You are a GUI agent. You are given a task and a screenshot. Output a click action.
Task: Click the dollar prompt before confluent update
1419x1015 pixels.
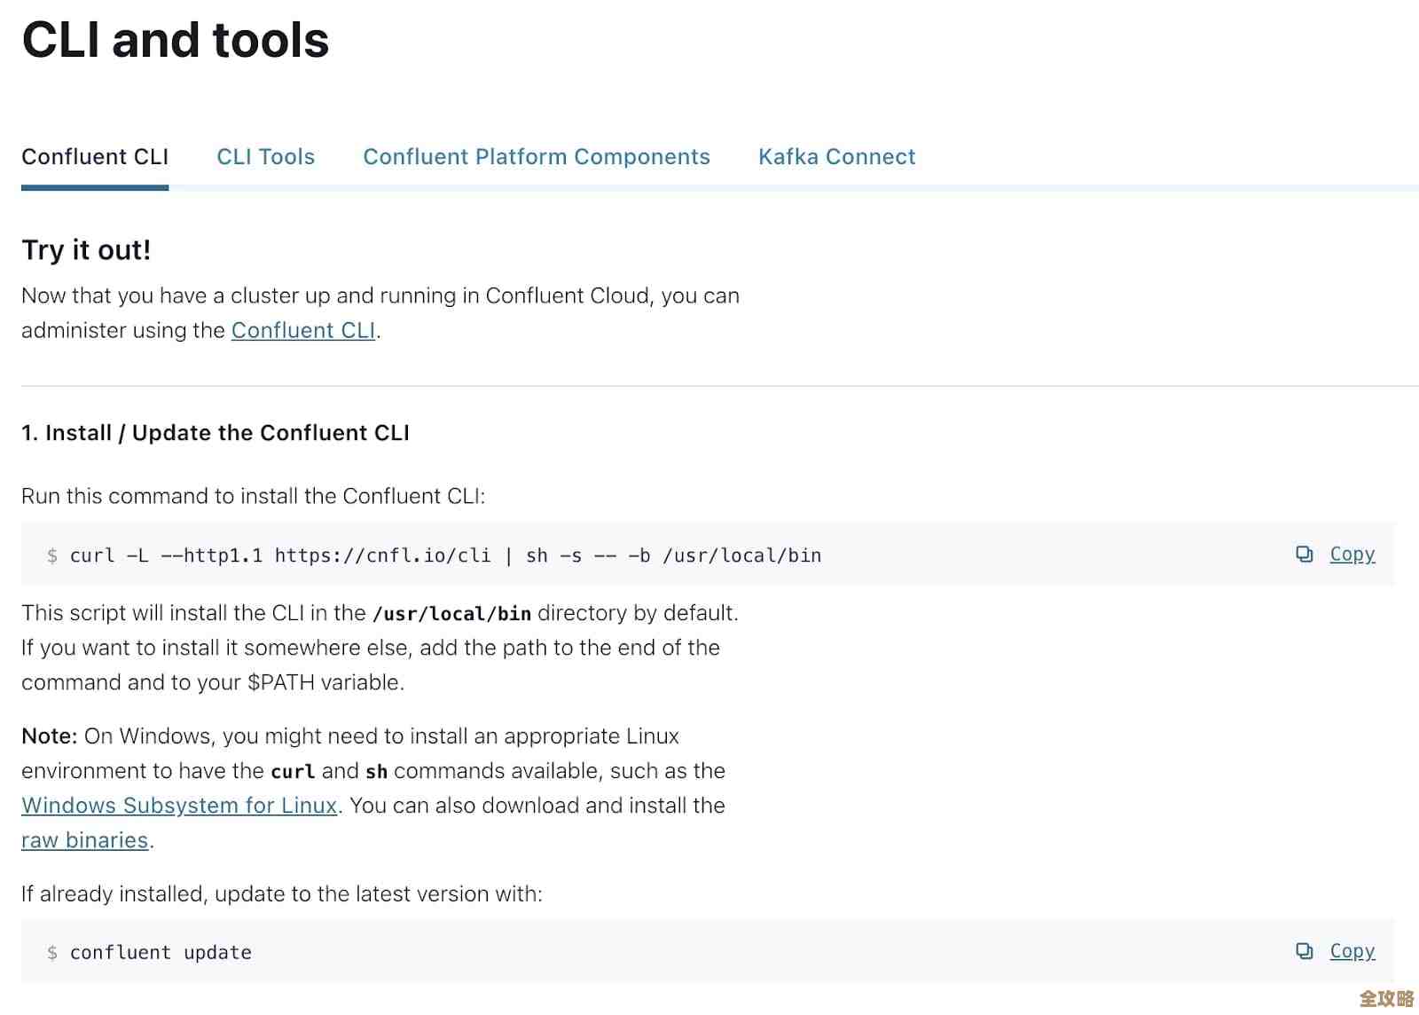52,953
